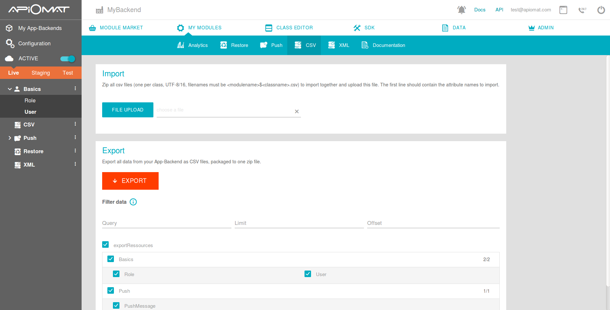The image size is (610, 310).
Task: Uncheck the Basics module checkbox
Action: pyautogui.click(x=111, y=259)
